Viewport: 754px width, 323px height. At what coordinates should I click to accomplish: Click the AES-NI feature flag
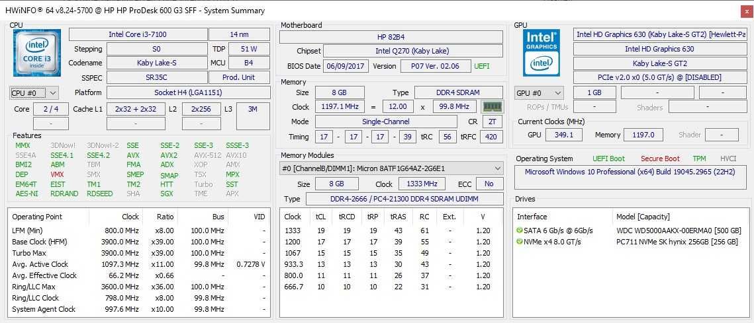coord(26,194)
